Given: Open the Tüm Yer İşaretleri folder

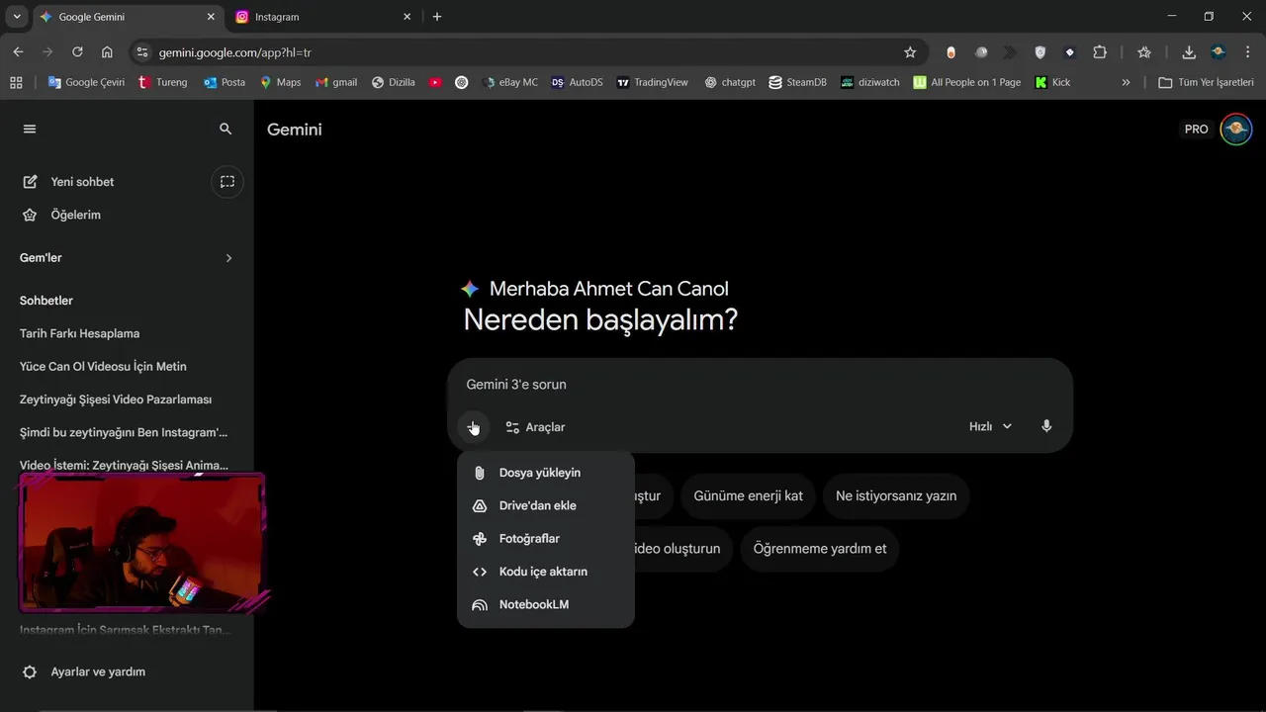Looking at the screenshot, I should click(x=1206, y=82).
